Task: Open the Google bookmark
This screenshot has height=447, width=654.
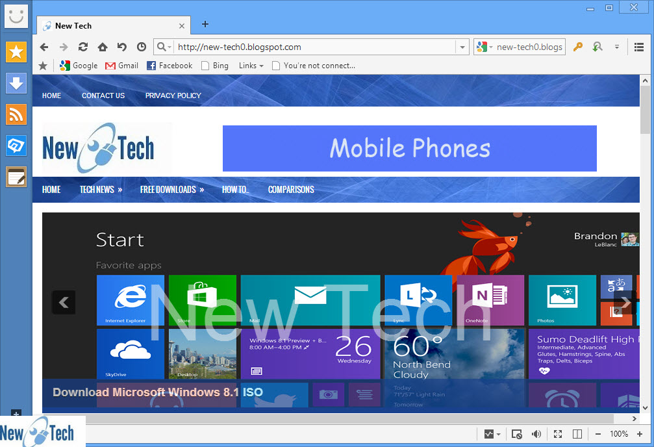Action: [x=79, y=66]
